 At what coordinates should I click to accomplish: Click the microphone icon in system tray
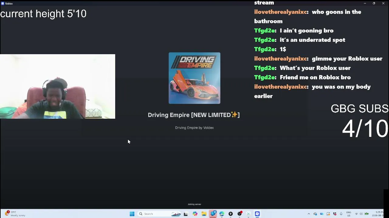[341, 214]
